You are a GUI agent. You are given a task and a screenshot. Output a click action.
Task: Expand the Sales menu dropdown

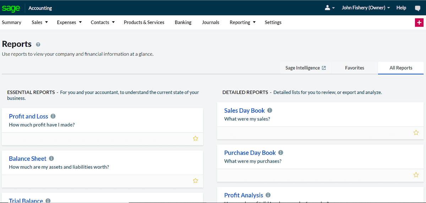point(39,22)
